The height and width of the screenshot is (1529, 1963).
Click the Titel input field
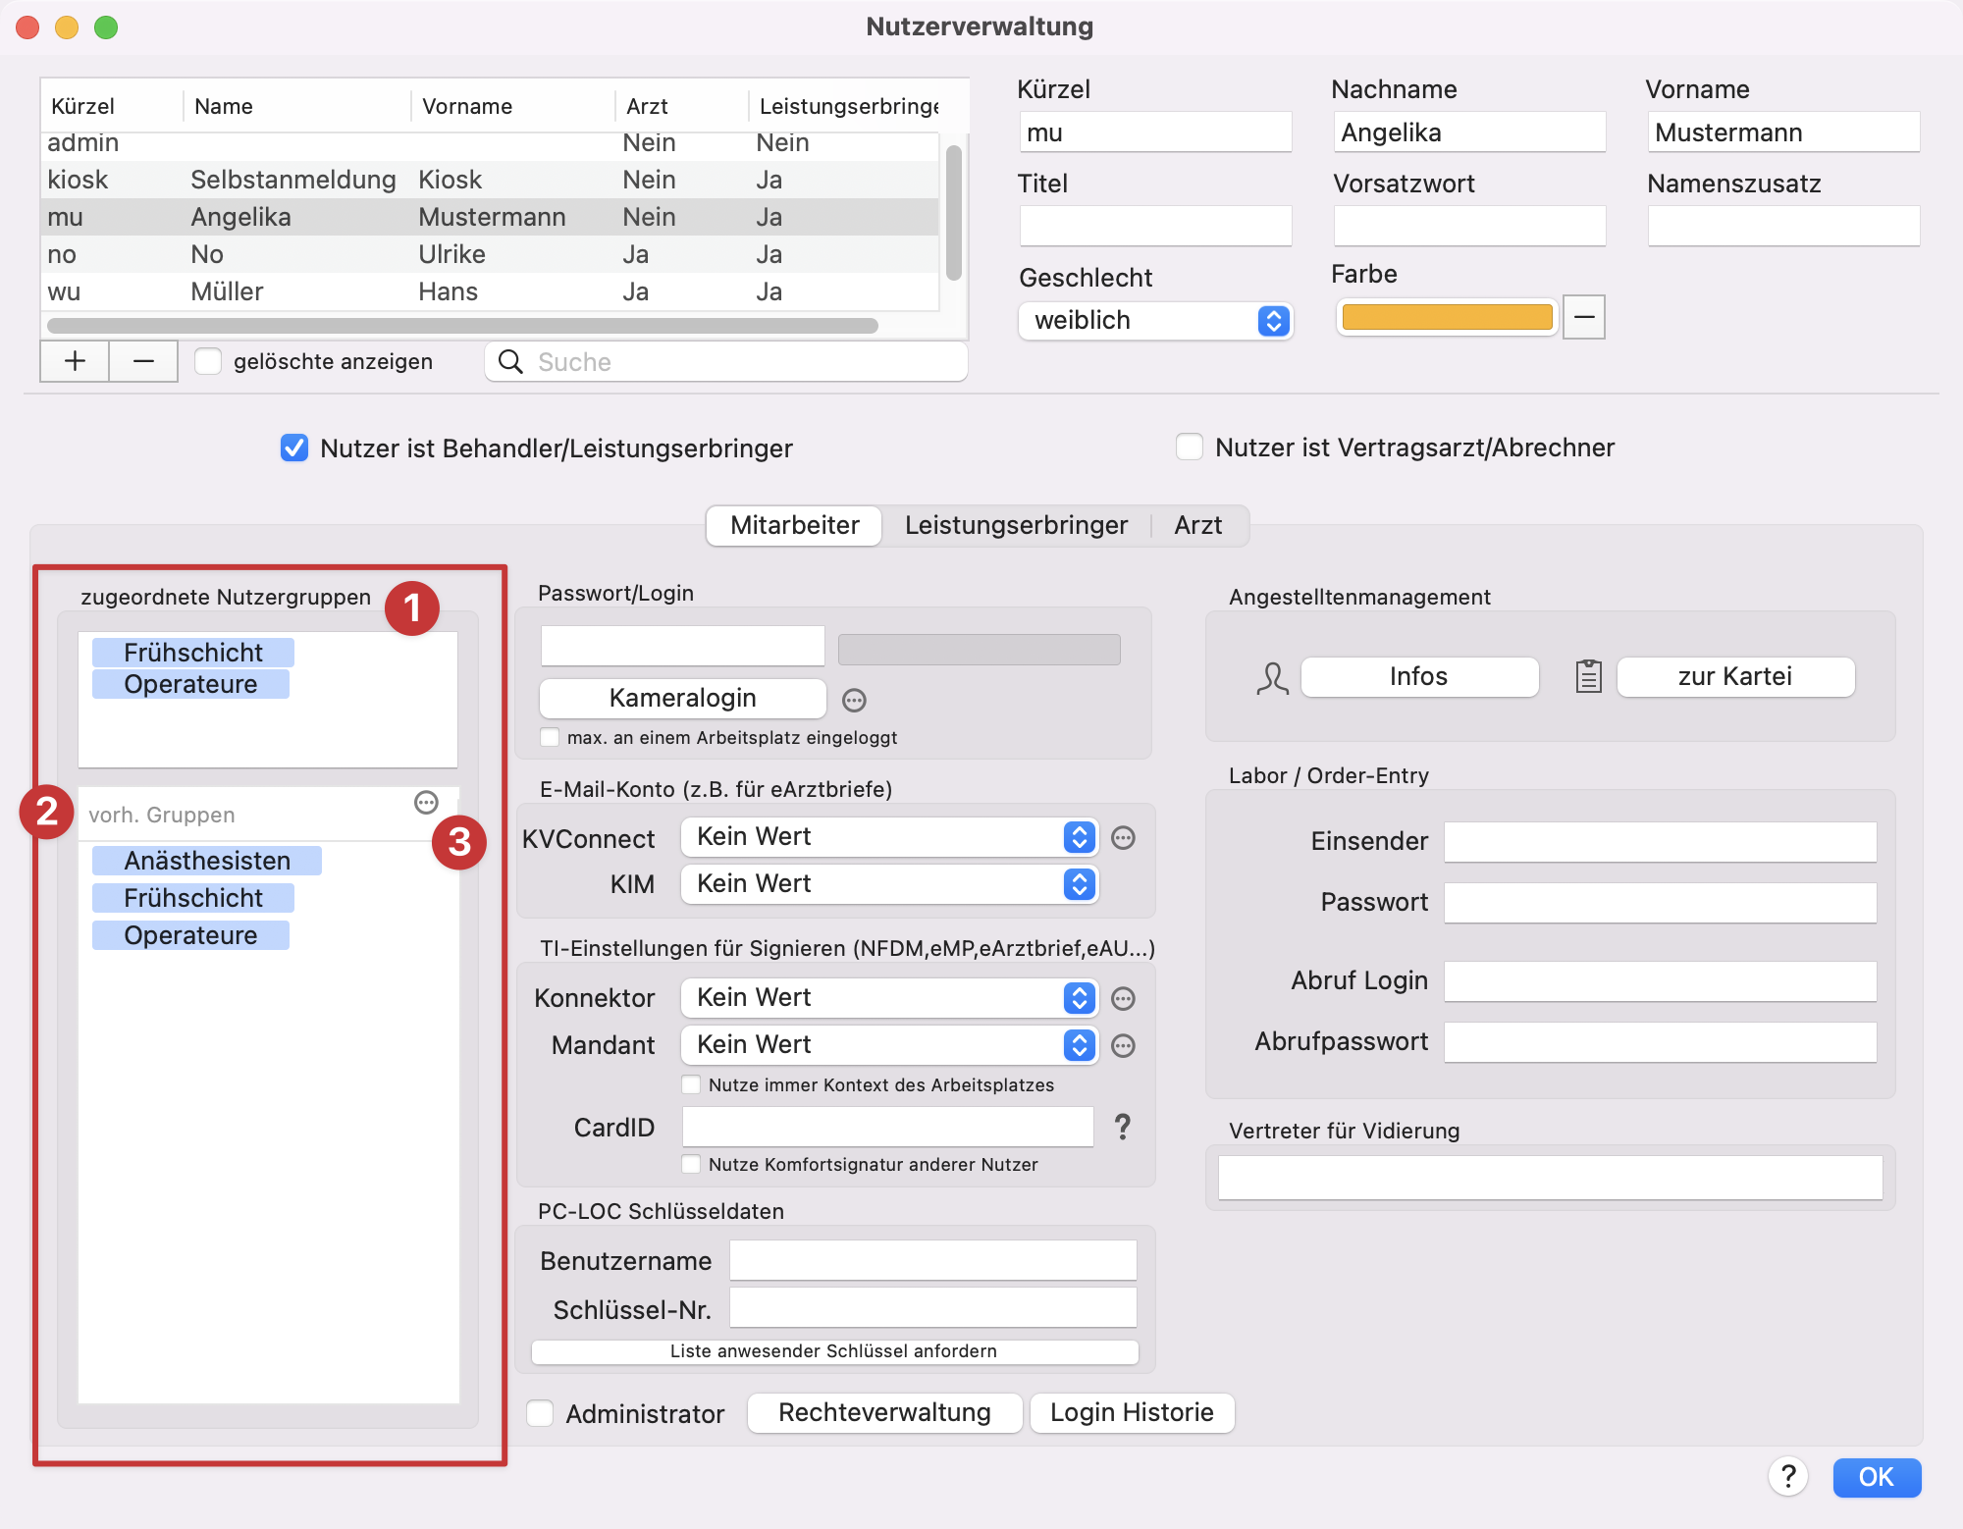[1155, 226]
